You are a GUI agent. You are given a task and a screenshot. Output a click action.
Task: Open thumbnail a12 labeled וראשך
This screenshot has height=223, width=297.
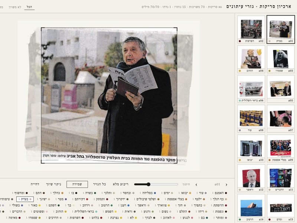point(251,178)
